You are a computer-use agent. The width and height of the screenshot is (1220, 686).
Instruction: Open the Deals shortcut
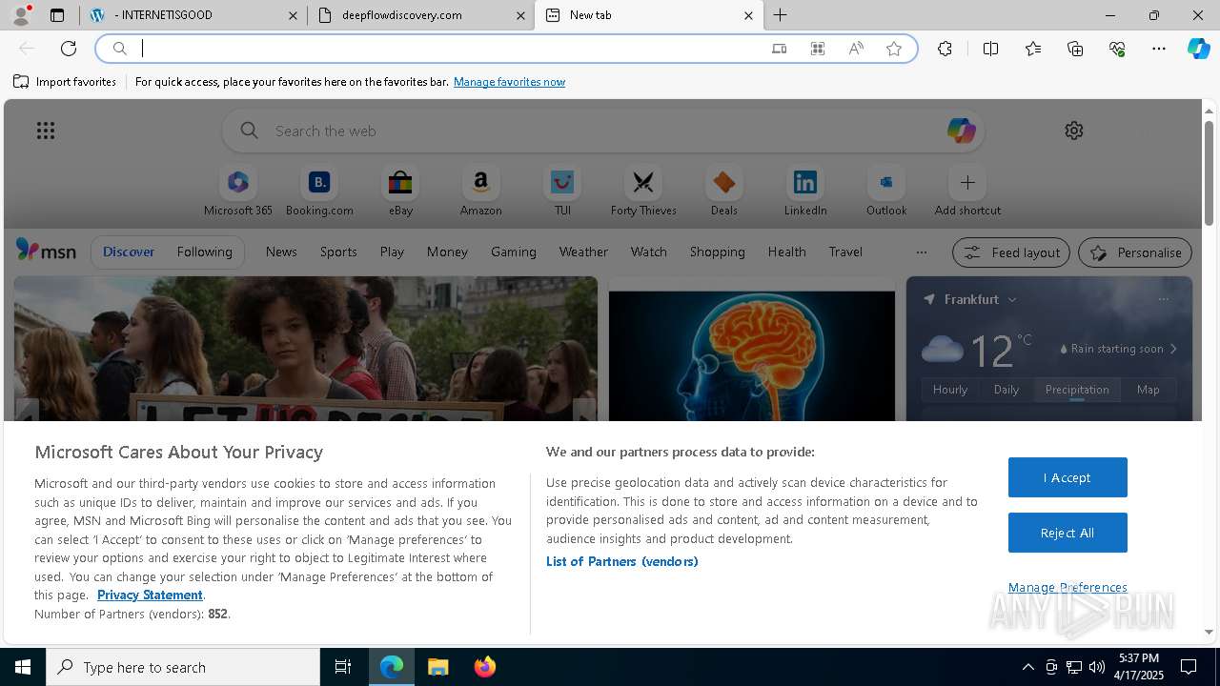coord(724,192)
